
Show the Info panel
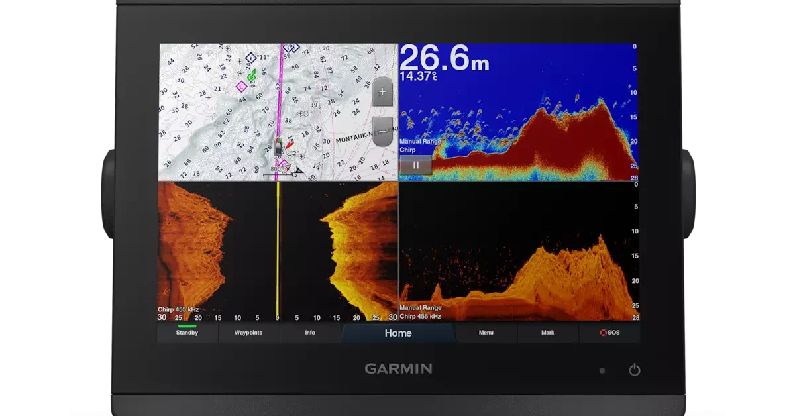pyautogui.click(x=309, y=333)
